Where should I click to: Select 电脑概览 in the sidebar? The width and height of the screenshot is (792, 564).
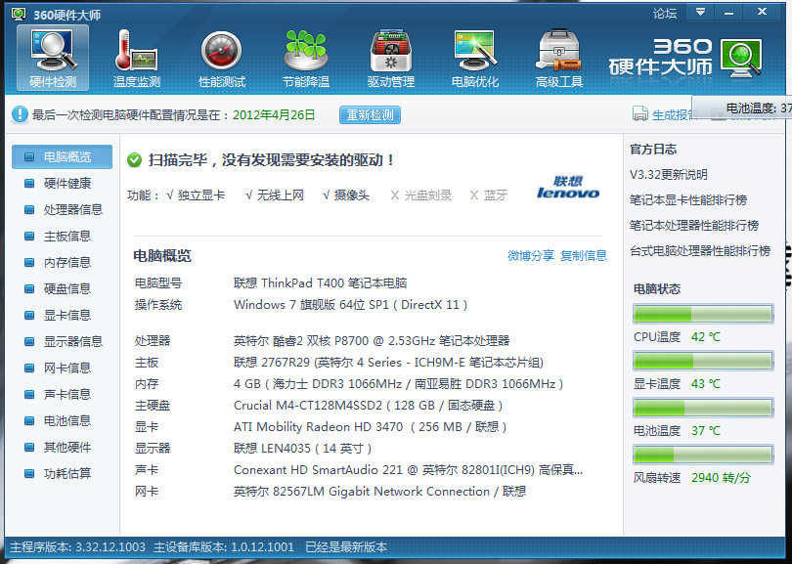pyautogui.click(x=63, y=157)
